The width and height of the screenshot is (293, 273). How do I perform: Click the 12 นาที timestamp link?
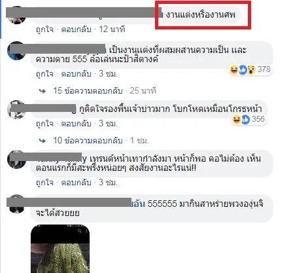coord(112,29)
